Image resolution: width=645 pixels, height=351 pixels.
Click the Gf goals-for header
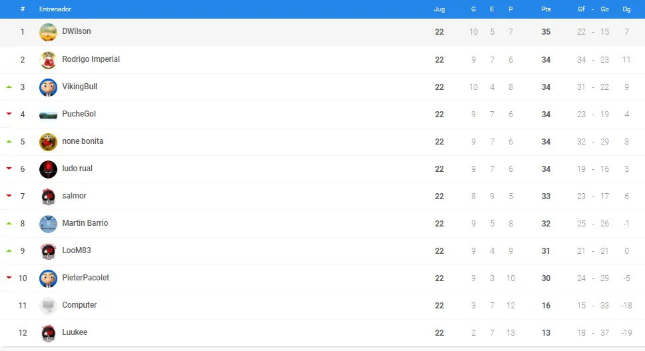click(581, 9)
